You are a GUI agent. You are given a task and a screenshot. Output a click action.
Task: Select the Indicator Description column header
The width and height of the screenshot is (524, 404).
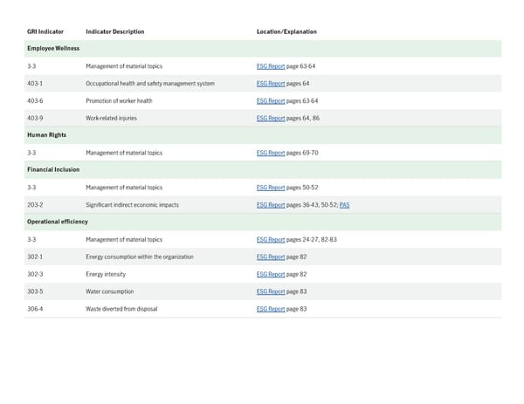(114, 32)
